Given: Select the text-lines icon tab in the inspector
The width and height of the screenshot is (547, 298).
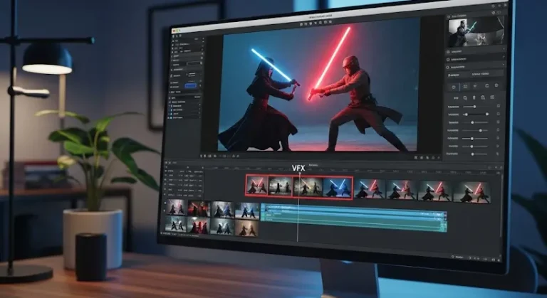Looking at the screenshot, I should [x=476, y=86].
